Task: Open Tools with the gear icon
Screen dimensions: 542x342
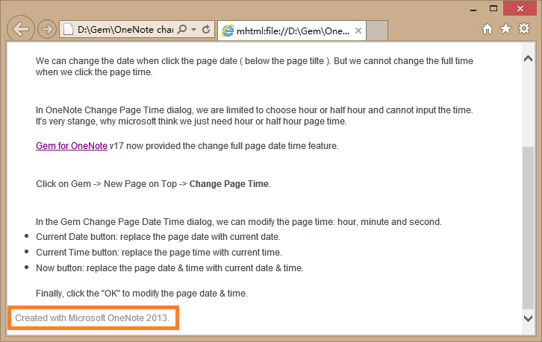Action: [x=524, y=28]
